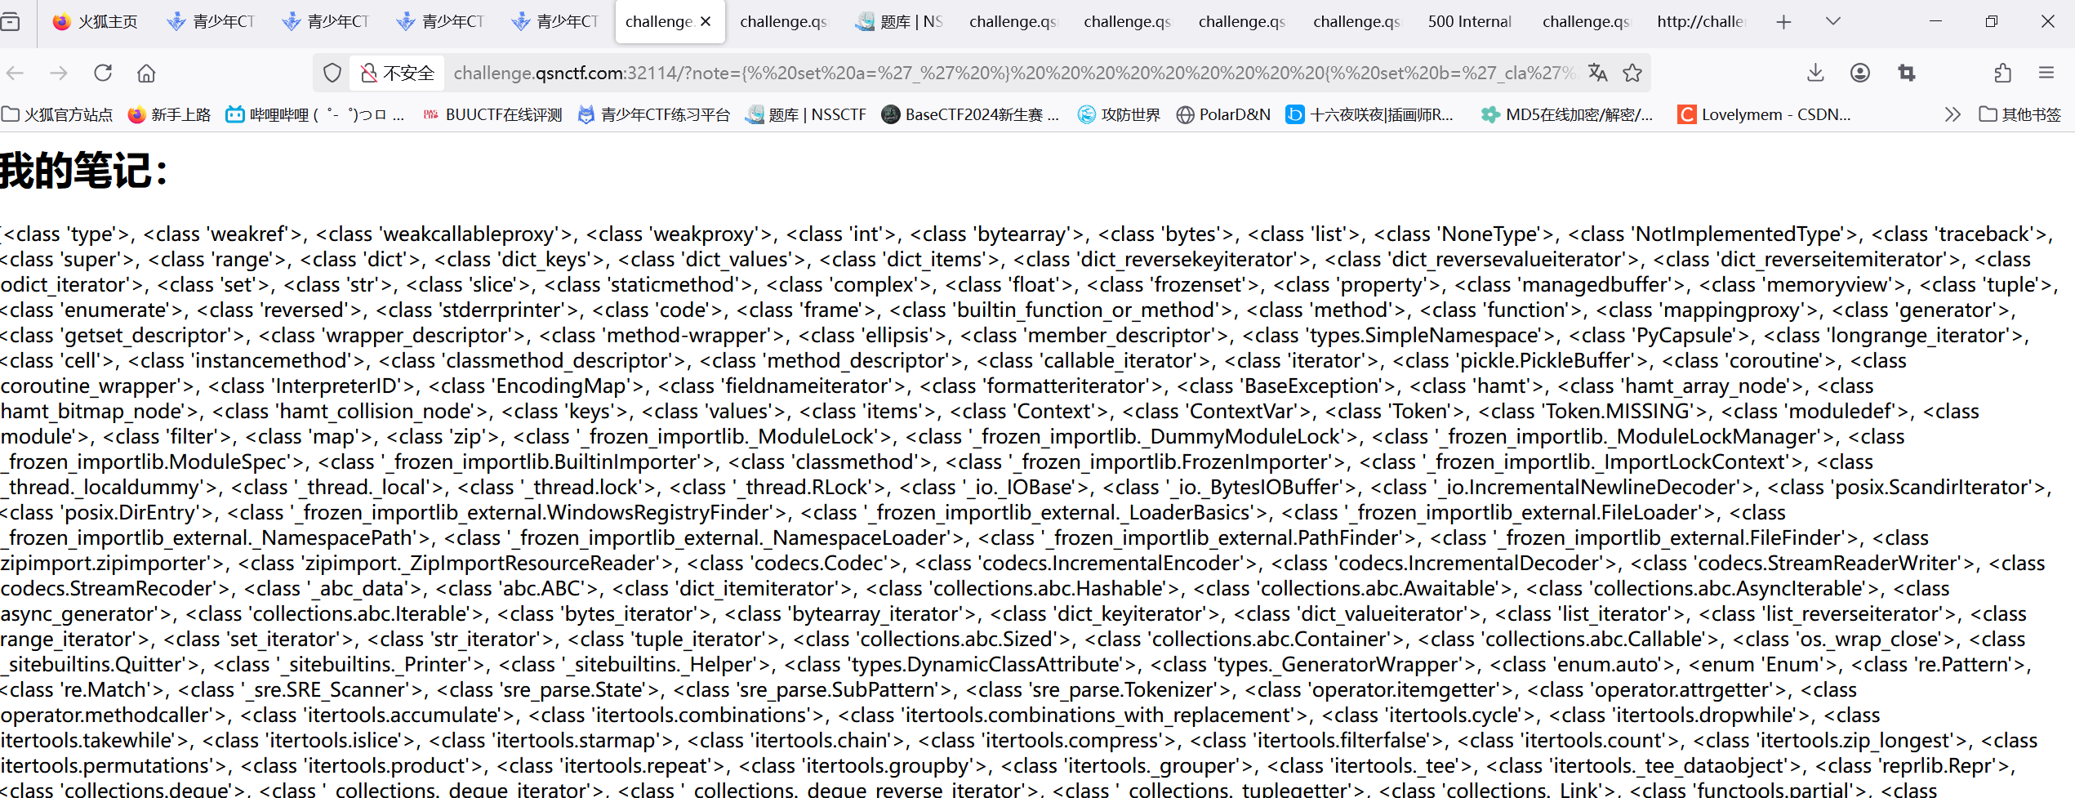Open the BUUCTF在线评测 bookmark
This screenshot has width=2075, height=798.
click(x=492, y=114)
